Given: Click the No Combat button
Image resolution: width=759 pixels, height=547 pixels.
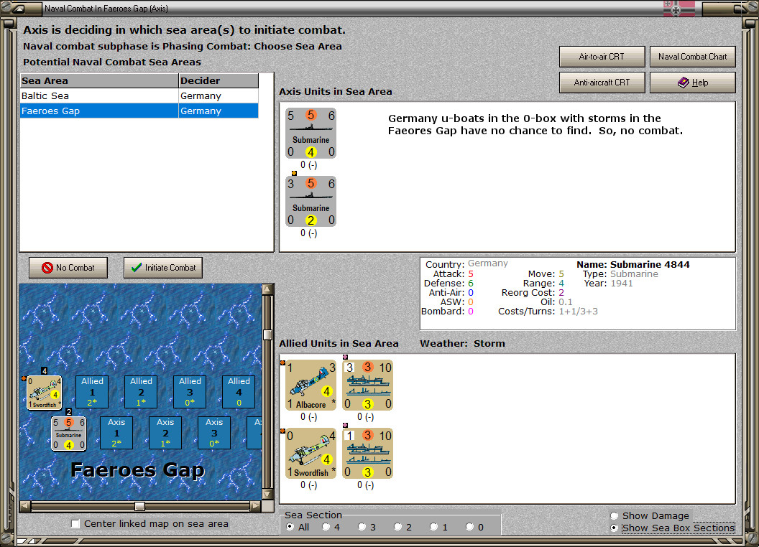Looking at the screenshot, I should (x=68, y=268).
